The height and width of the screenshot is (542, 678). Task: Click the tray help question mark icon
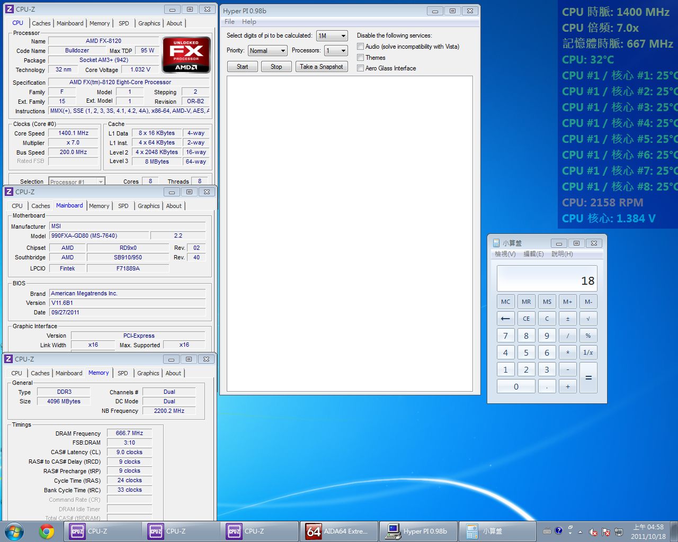[558, 530]
